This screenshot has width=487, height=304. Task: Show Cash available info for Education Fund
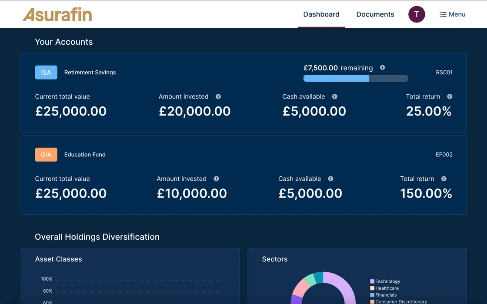(330, 178)
